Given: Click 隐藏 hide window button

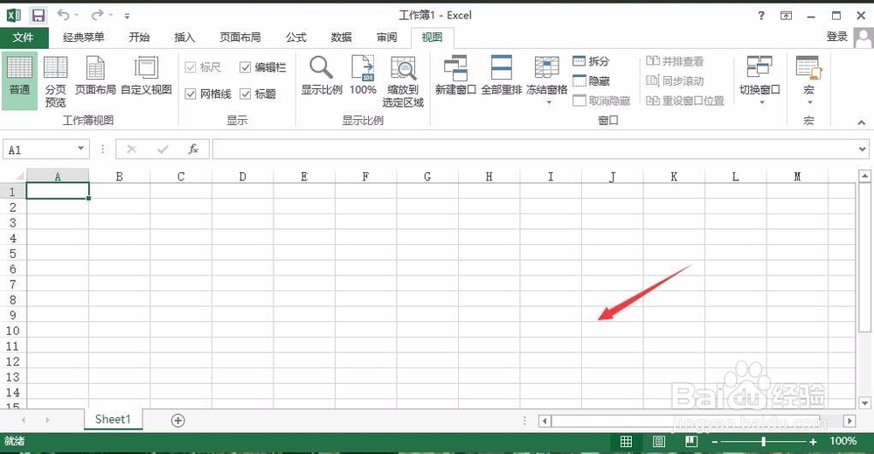Looking at the screenshot, I should click(591, 80).
